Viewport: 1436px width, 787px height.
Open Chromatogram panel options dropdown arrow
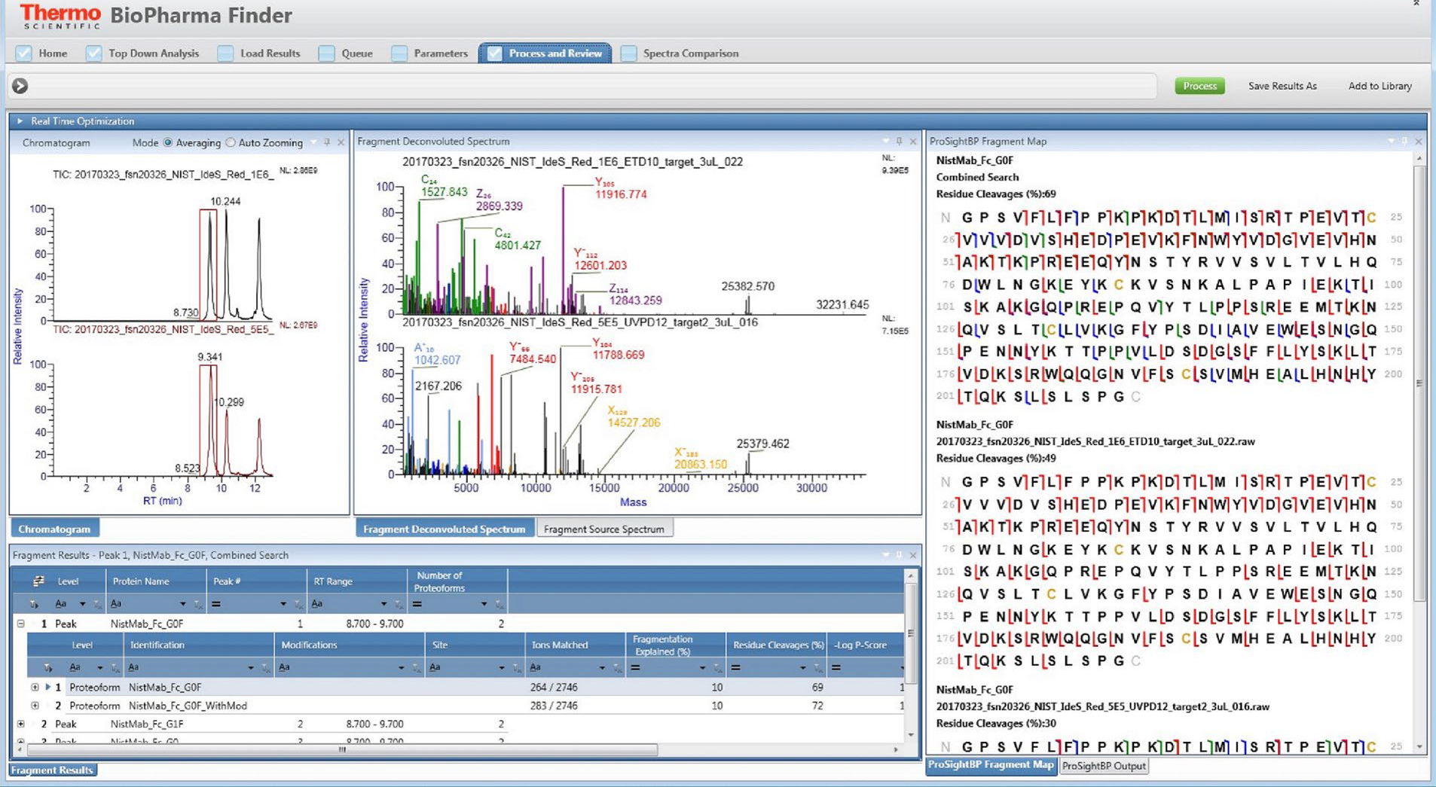(x=313, y=142)
